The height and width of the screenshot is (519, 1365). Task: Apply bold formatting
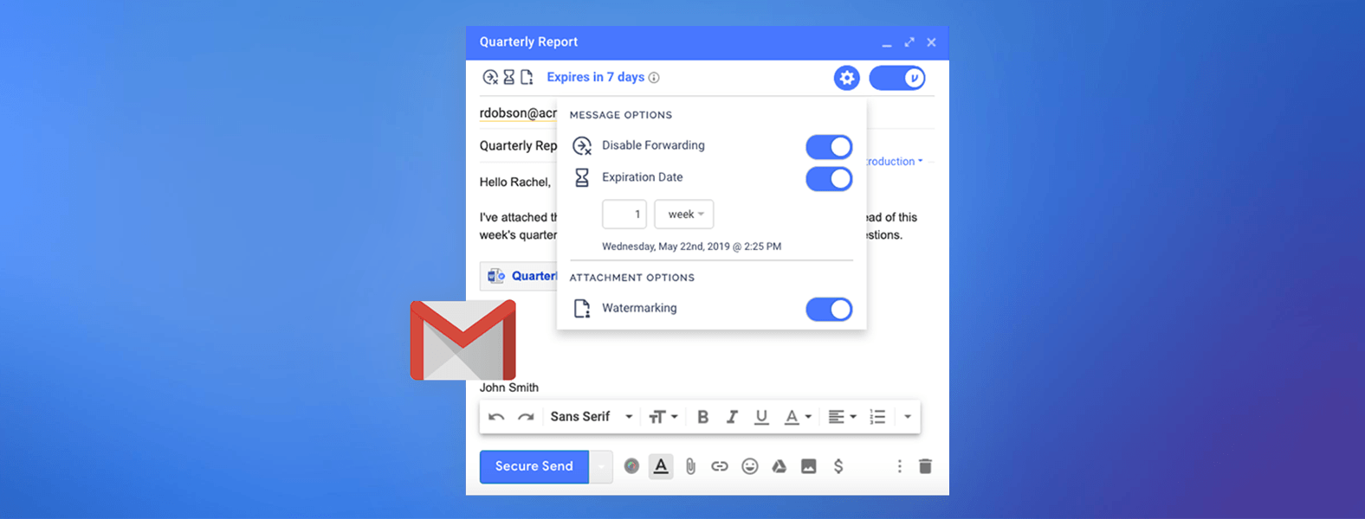pyautogui.click(x=703, y=417)
